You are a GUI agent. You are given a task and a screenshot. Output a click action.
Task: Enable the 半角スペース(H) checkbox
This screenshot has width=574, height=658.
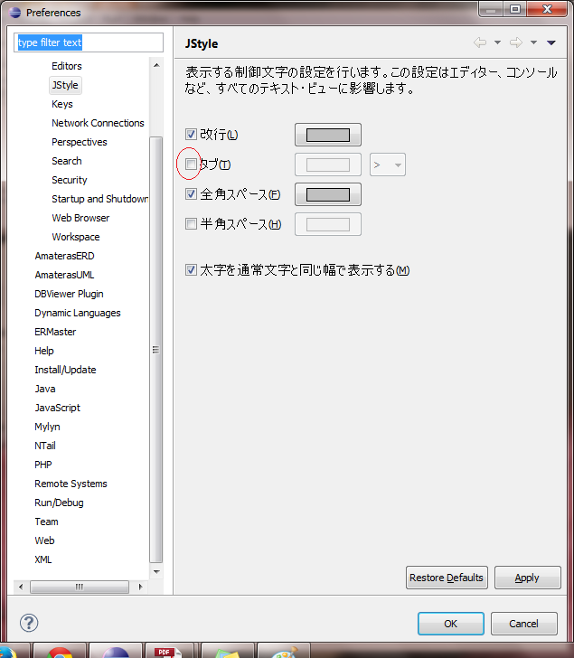(x=191, y=223)
